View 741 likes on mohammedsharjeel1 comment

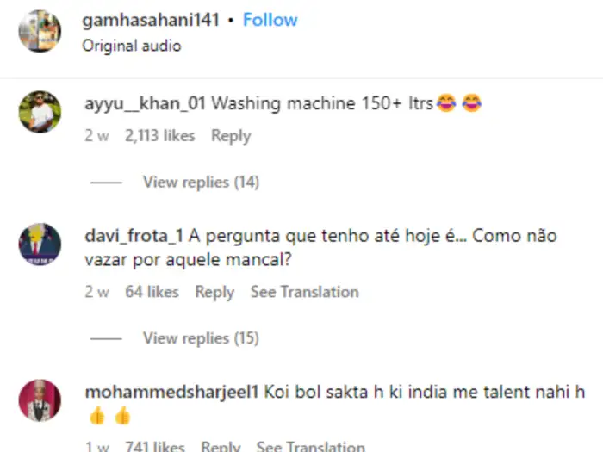click(155, 447)
